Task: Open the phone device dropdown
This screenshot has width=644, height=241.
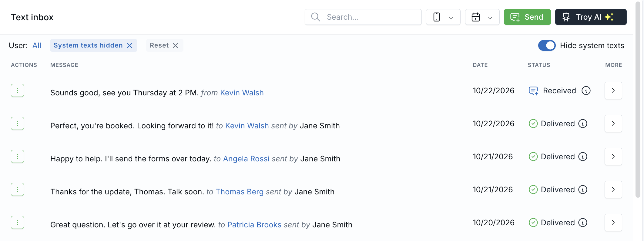Action: click(443, 17)
